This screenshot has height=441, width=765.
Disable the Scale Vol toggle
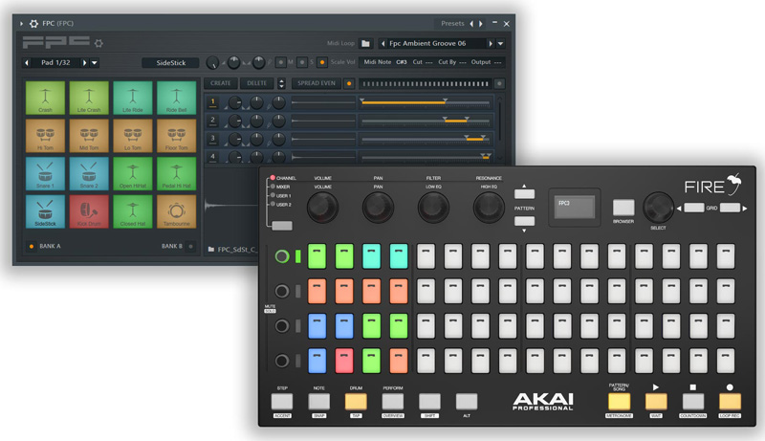pos(322,62)
